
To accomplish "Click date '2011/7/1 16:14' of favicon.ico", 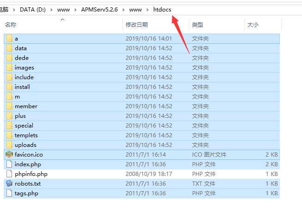I will (145, 155).
